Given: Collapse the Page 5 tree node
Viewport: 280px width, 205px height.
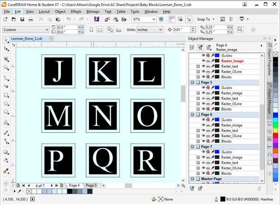Looking at the screenshot, I should tap(192, 82).
